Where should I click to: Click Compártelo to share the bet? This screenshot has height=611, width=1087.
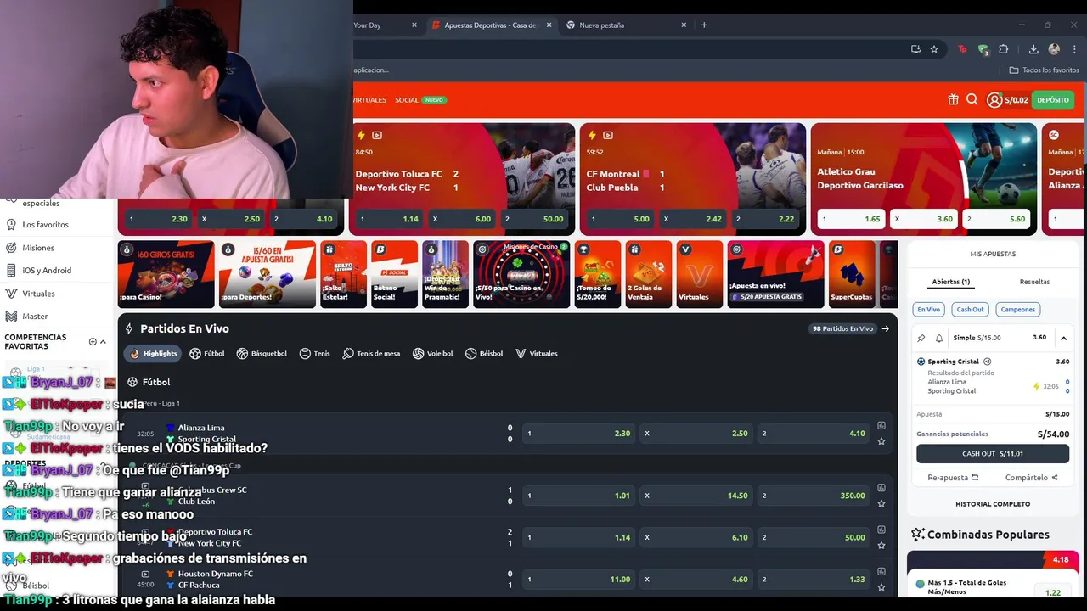(x=1032, y=478)
